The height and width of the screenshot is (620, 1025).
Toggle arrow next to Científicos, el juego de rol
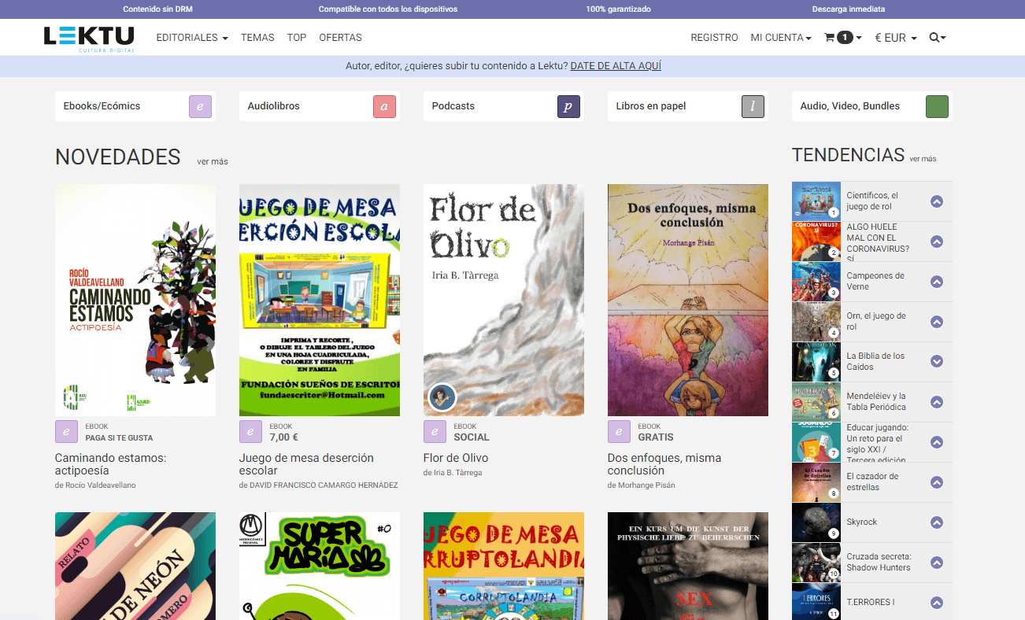click(x=936, y=201)
